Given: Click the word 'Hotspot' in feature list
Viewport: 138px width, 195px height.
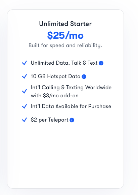Looking at the screenshot, I should [x=57, y=76].
